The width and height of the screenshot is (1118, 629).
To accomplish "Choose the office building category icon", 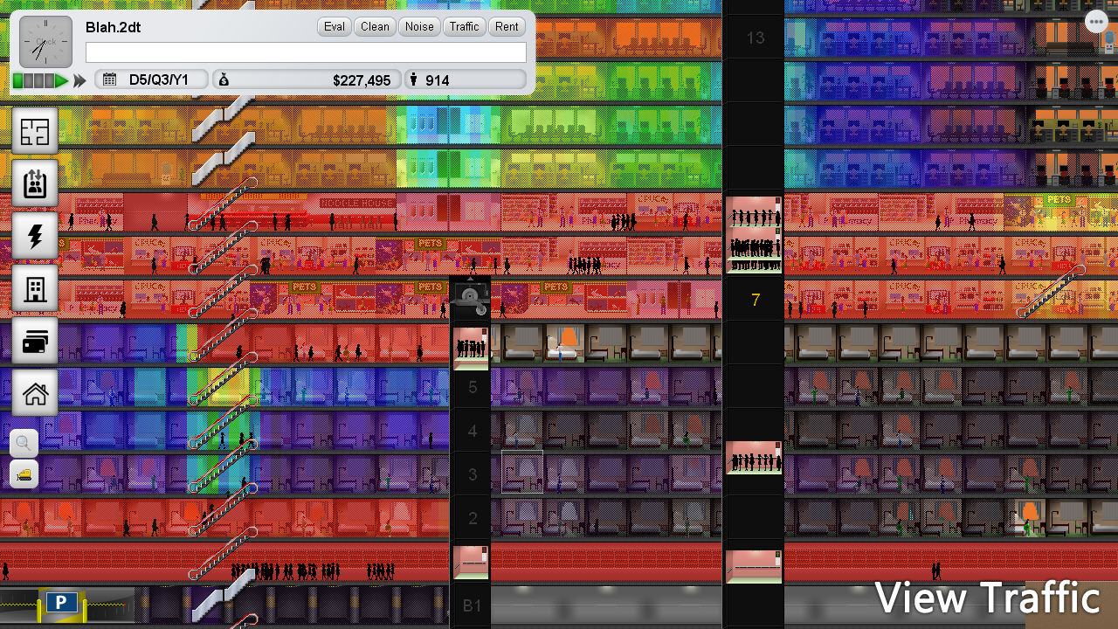I will pyautogui.click(x=35, y=289).
